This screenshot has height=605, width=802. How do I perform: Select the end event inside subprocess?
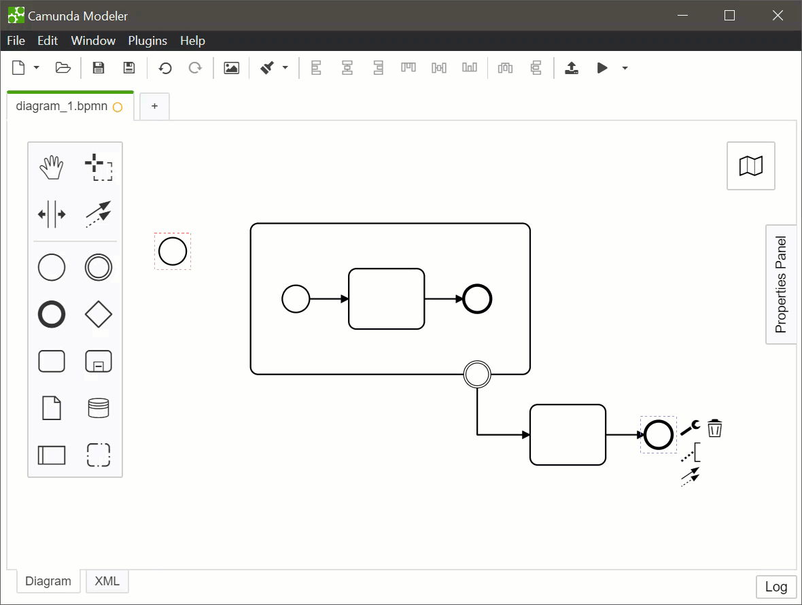point(477,298)
